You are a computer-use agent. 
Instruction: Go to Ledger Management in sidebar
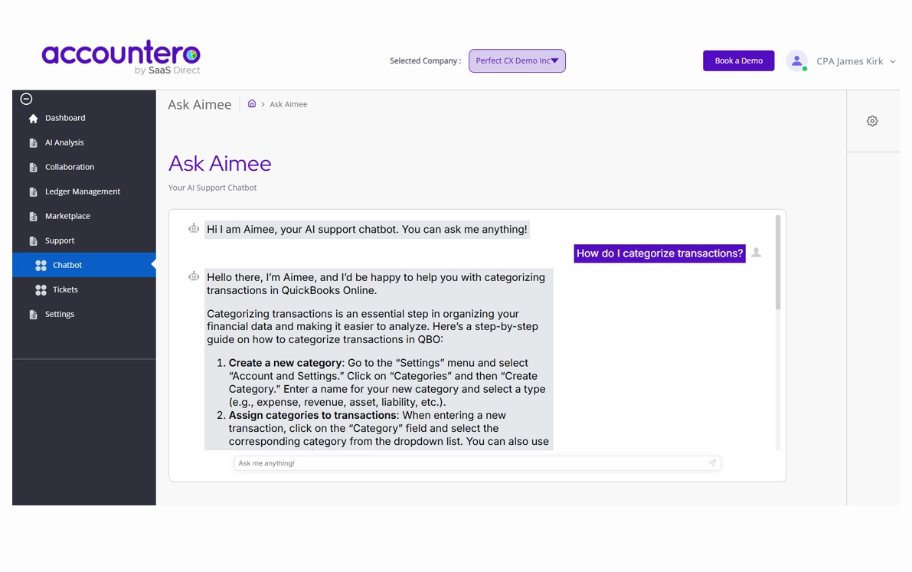(x=83, y=191)
